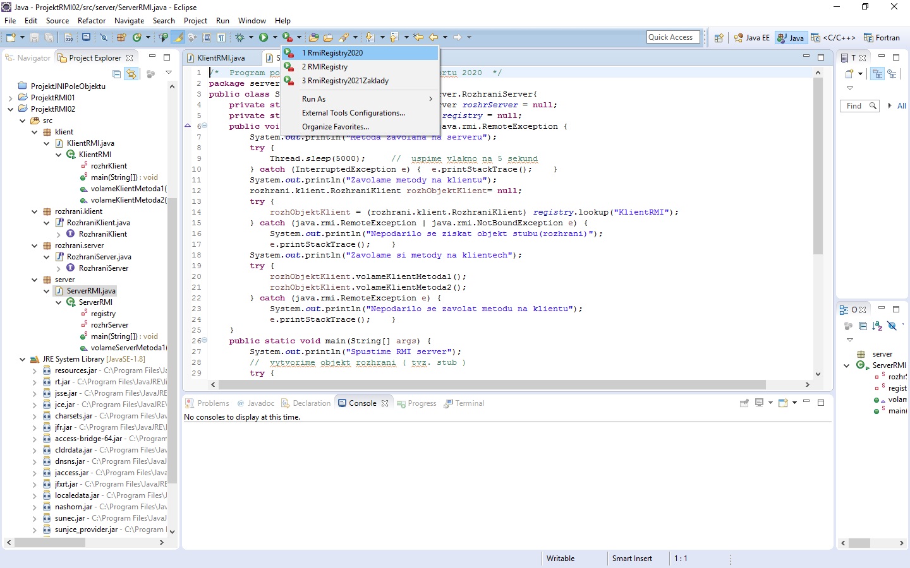
Task: Collapse All items in Project Explorer
Action: 116,74
